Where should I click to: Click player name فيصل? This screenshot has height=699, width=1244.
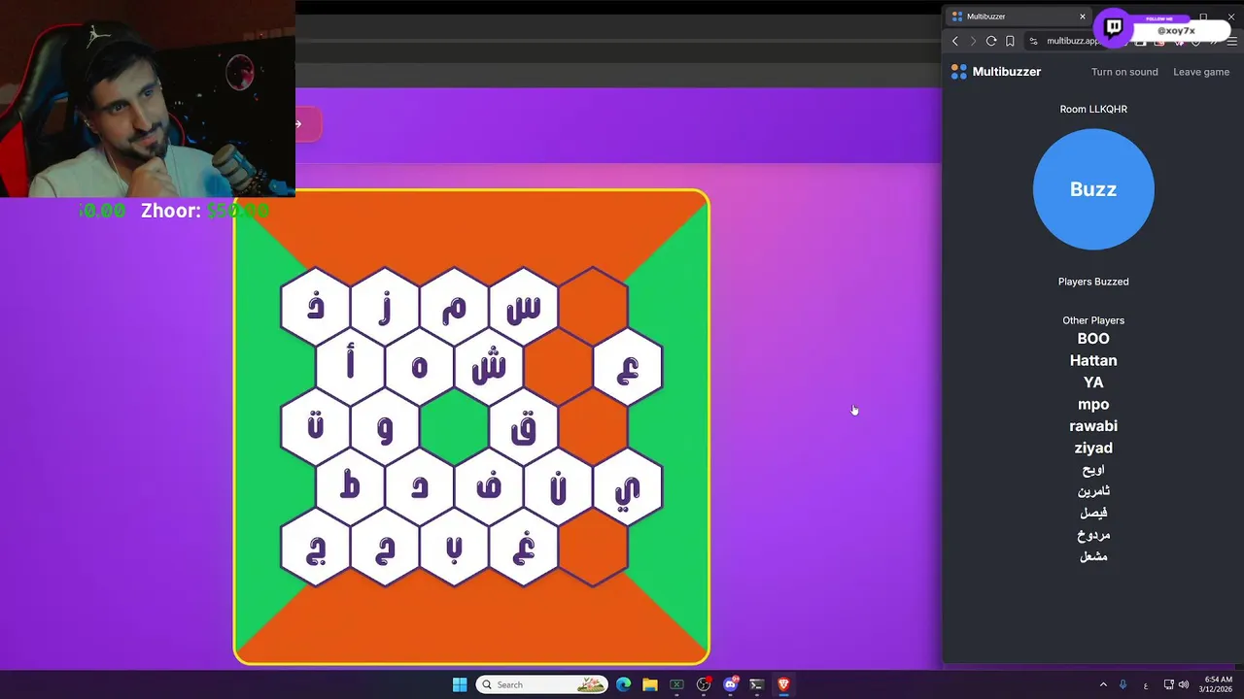[x=1093, y=513]
